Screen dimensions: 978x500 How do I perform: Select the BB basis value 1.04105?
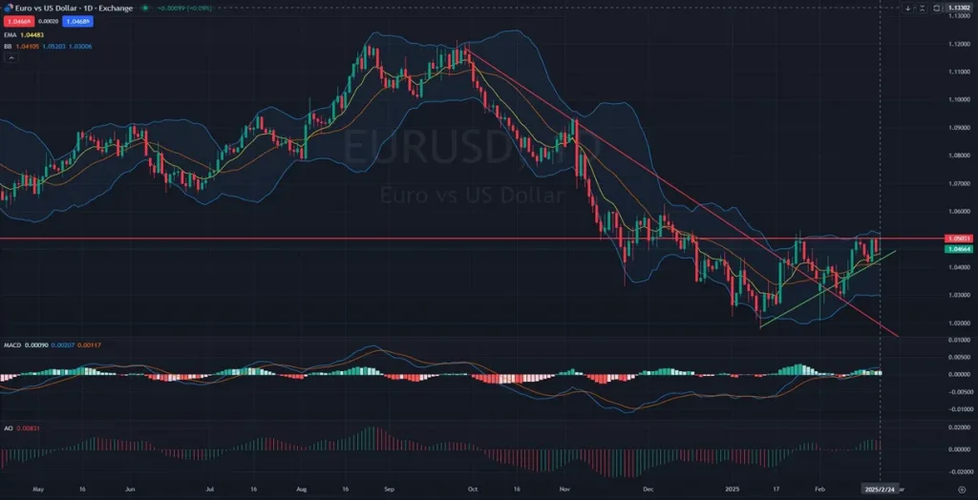coord(26,46)
